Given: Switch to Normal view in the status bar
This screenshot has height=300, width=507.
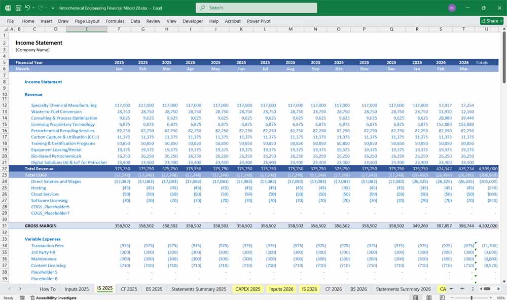Looking at the screenshot, I should pyautogui.click(x=415, y=297).
